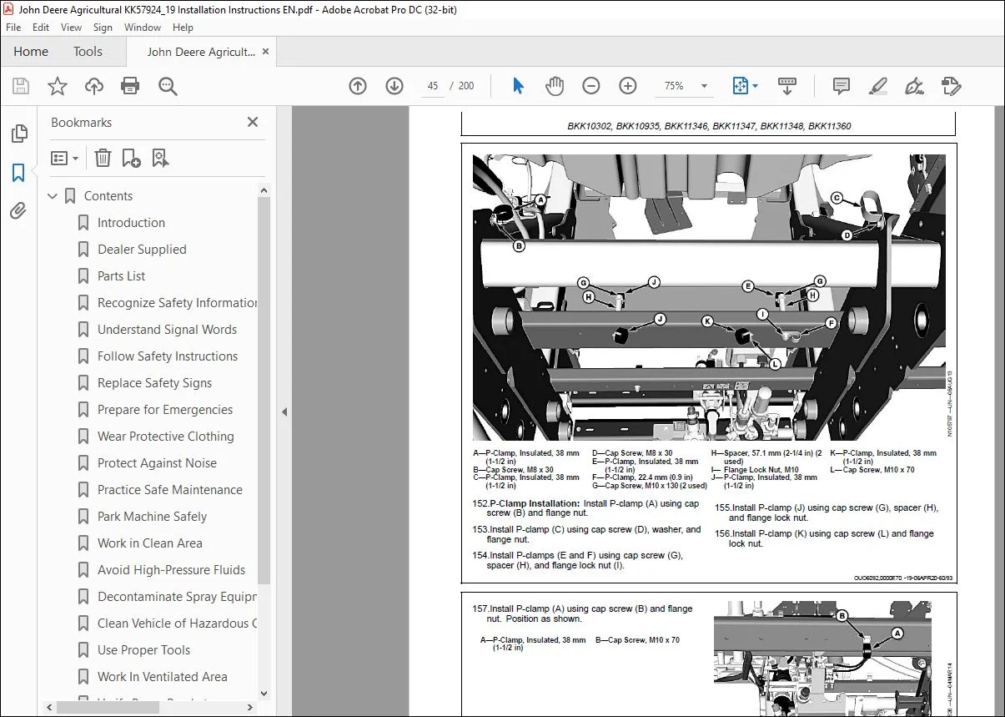
Task: Open the Introduction bookmark
Action: [131, 223]
